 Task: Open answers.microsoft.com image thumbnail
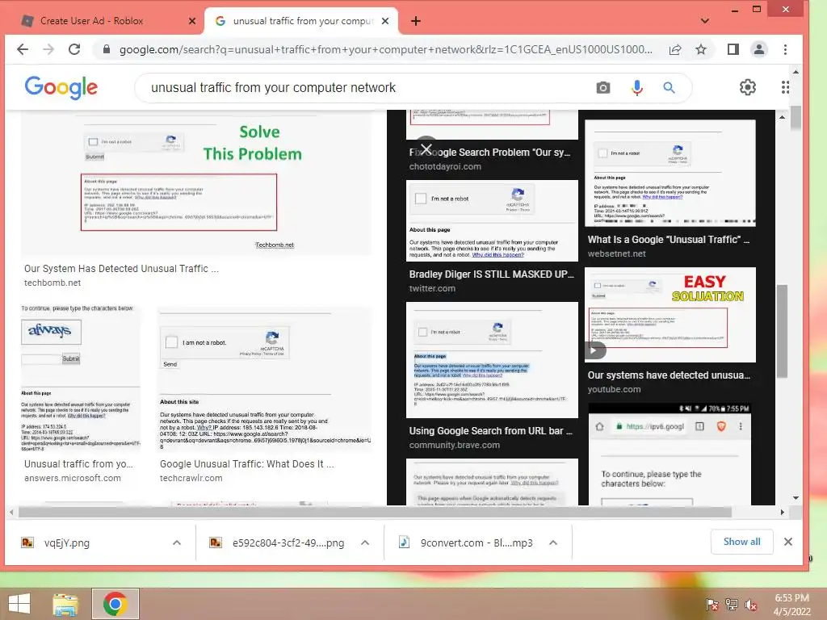(80, 379)
